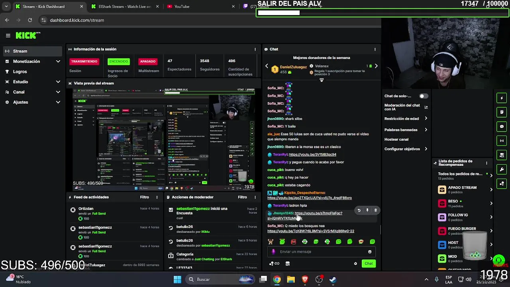Show next top donor with right arrow
The height and width of the screenshot is (287, 510).
[376, 66]
